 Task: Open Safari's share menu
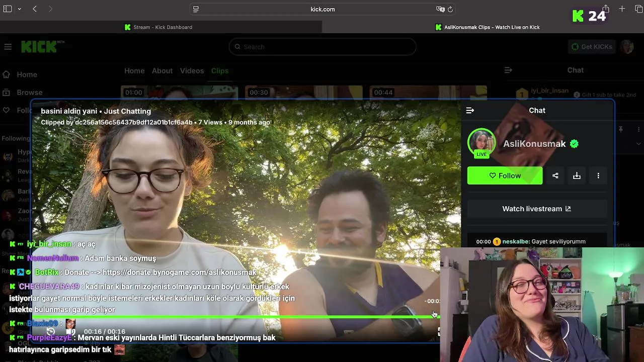click(x=606, y=9)
